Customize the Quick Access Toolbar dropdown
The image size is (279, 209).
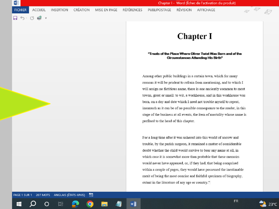click(x=46, y=18)
